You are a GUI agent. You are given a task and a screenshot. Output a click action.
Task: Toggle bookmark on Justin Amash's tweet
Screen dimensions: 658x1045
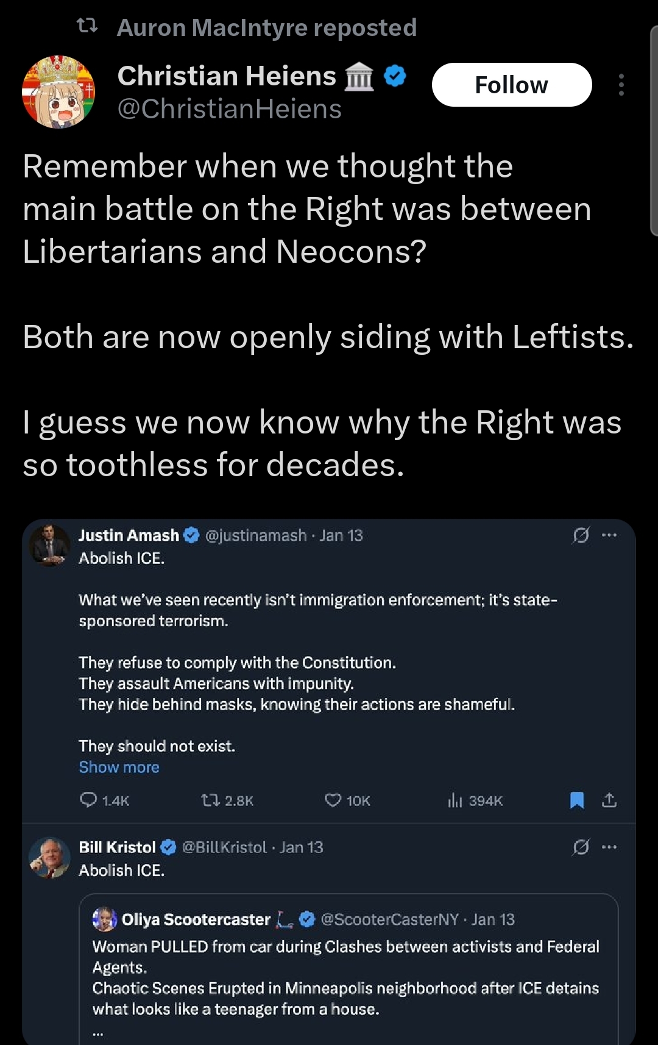(x=576, y=800)
